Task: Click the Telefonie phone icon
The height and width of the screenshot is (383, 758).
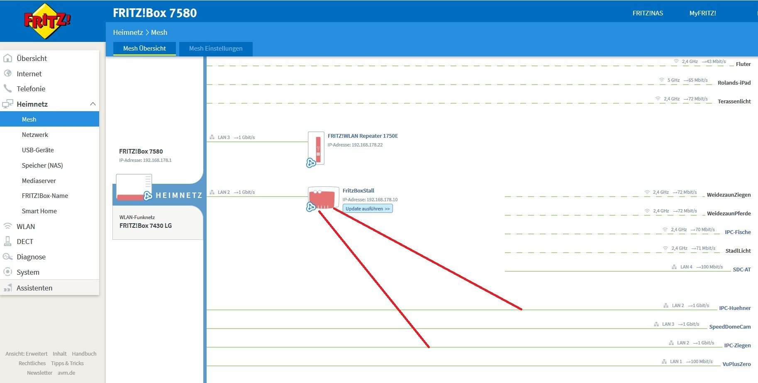Action: click(x=7, y=88)
